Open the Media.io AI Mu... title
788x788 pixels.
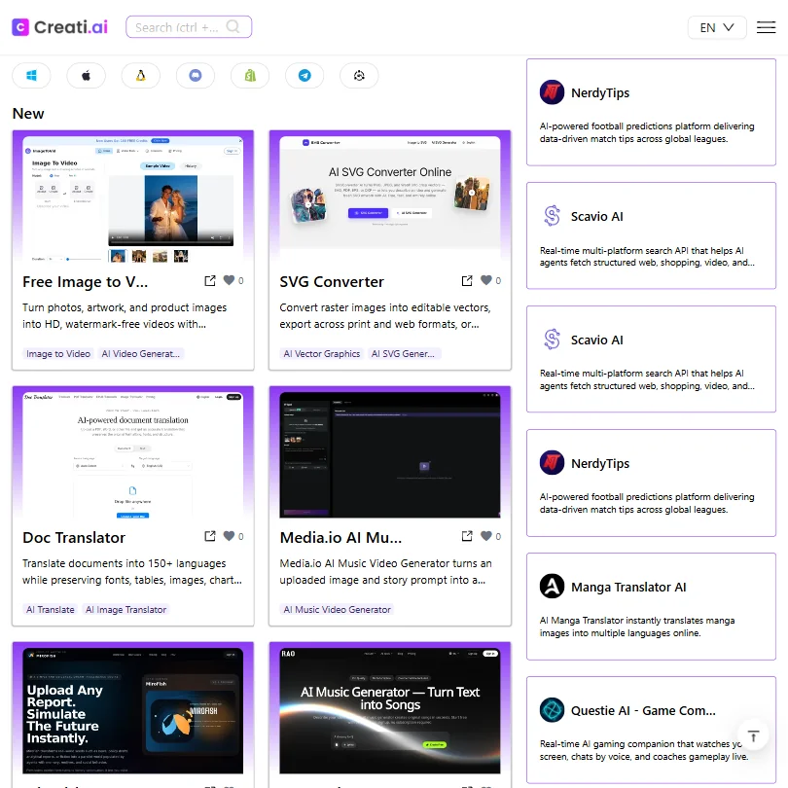click(x=340, y=538)
